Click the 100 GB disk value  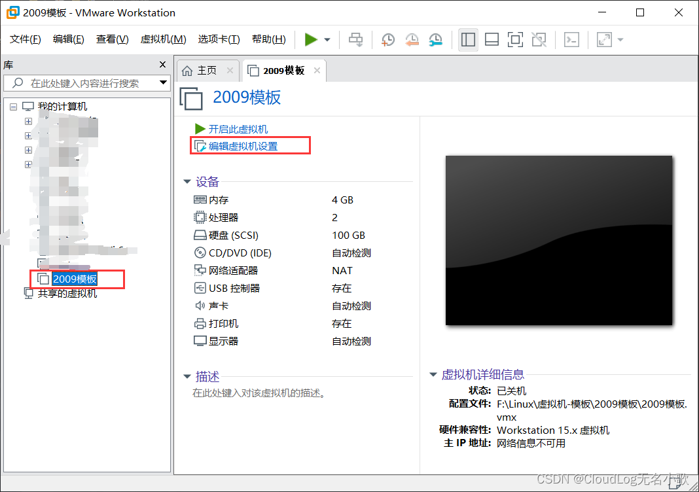(x=348, y=236)
